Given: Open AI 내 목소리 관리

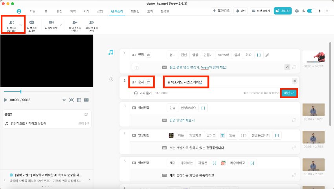Looking at the screenshot, I should [91, 25].
